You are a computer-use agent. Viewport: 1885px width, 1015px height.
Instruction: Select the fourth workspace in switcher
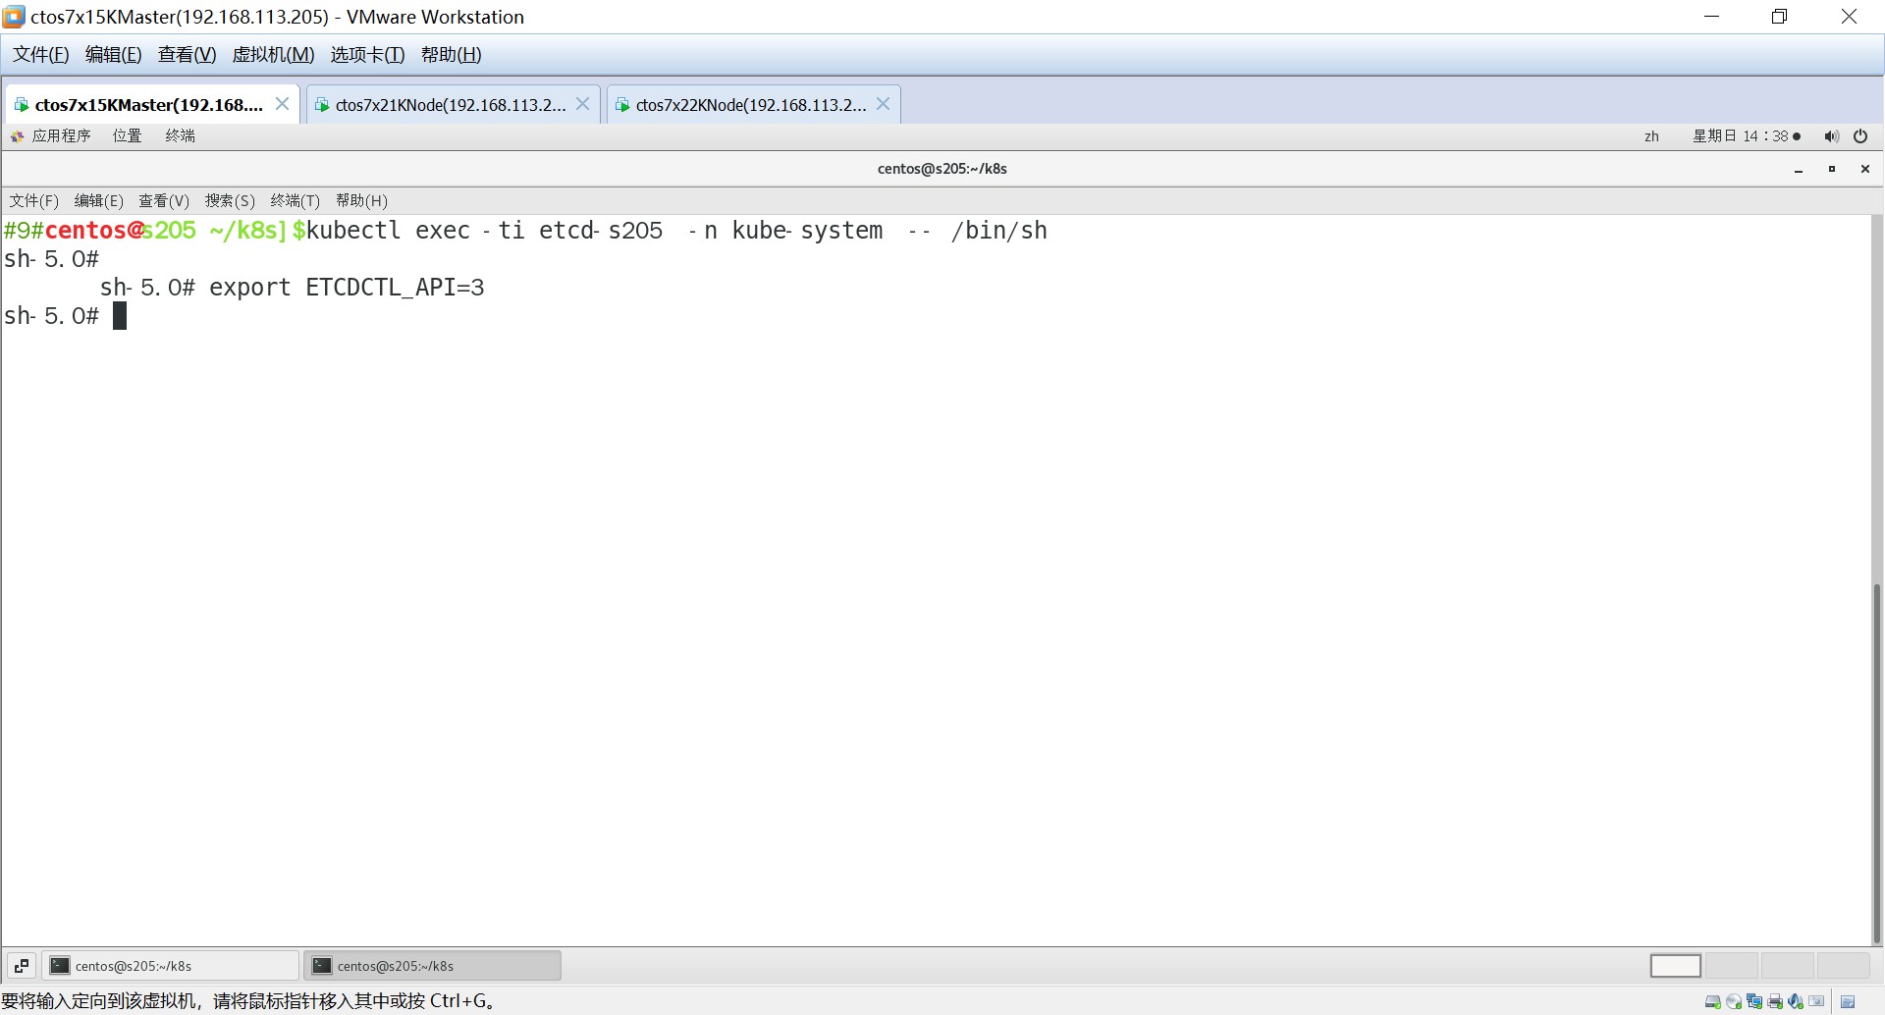(x=1844, y=966)
